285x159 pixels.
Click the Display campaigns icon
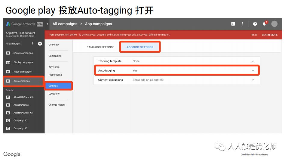coord(8,62)
